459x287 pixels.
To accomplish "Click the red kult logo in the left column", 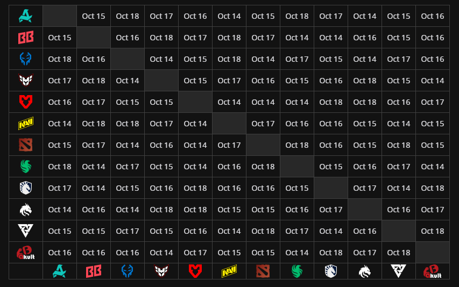I will coord(26,253).
